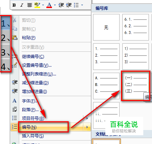
Task: Choose 插入符号(S) menu entry
Action: [33, 136]
